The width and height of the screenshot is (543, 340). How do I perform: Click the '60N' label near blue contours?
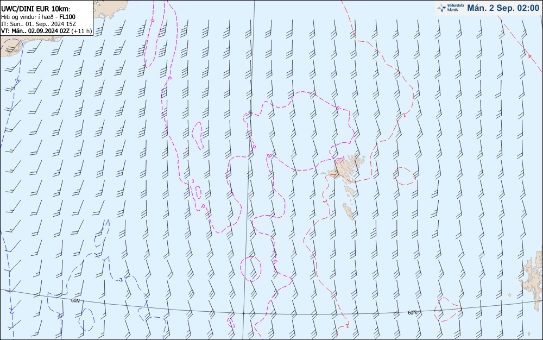[x=75, y=300]
